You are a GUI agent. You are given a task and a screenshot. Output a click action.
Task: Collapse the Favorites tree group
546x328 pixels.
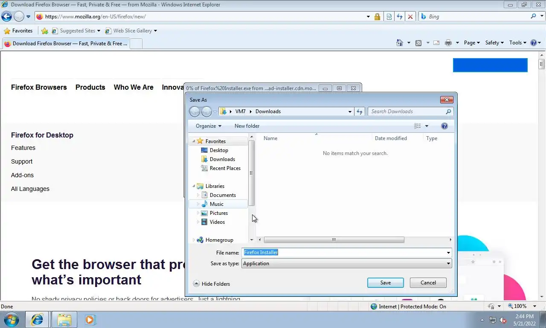coord(194,141)
